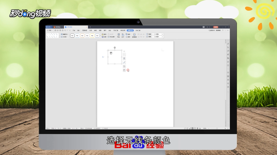Open the 环绕 wrap text dropdown

119,36
